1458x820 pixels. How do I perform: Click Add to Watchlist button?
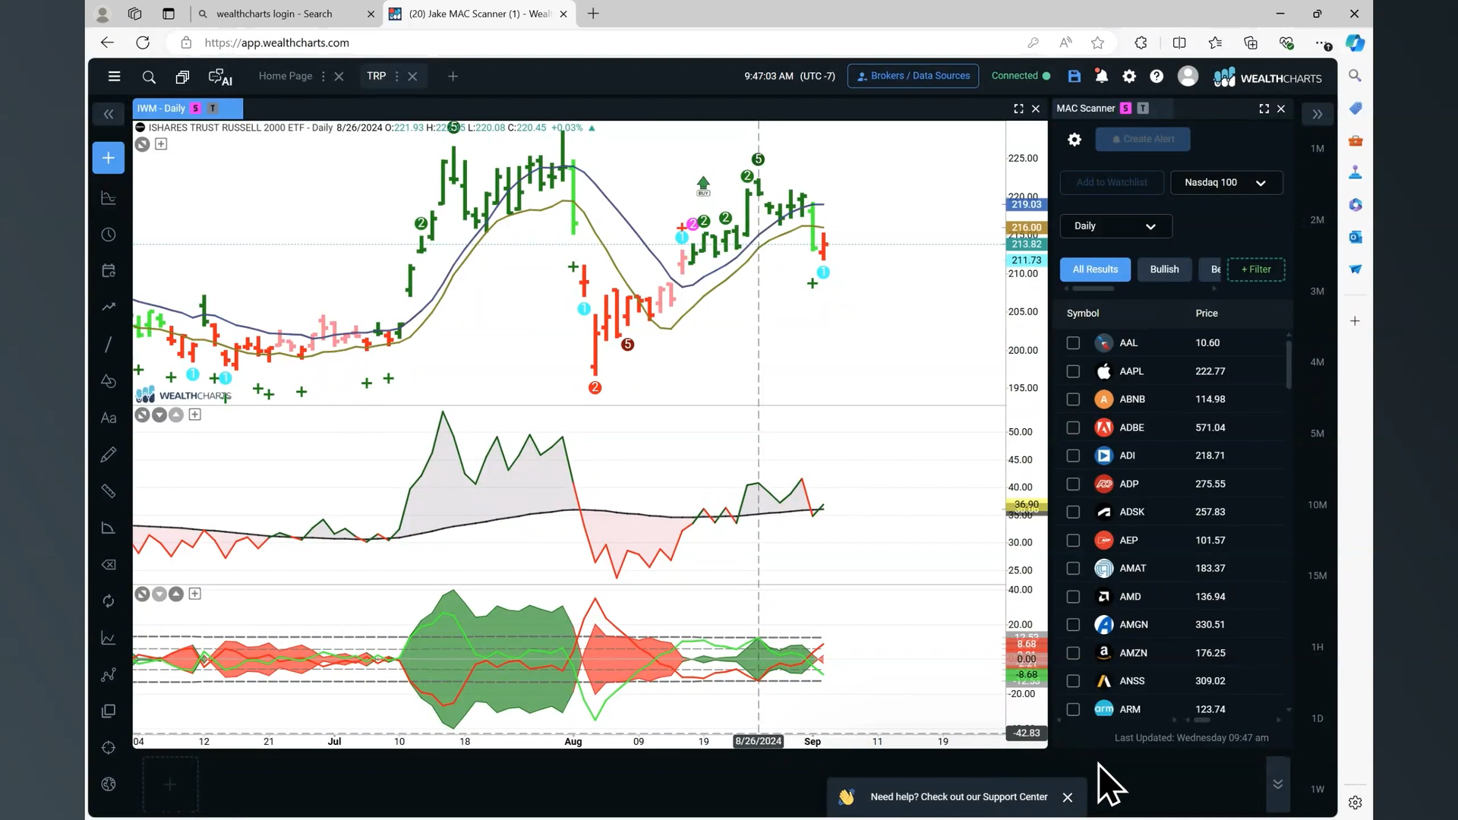[1112, 182]
